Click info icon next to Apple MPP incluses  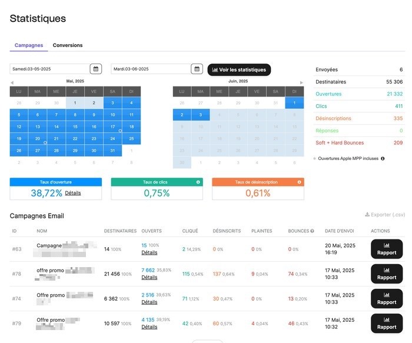tap(383, 159)
